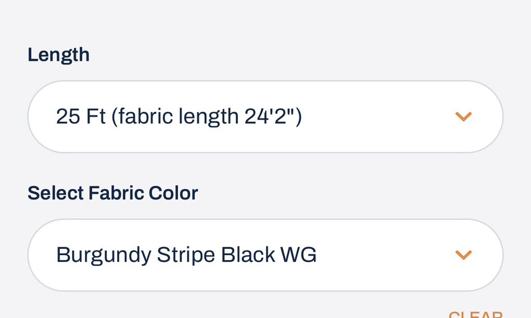This screenshot has width=531, height=318.
Task: Expand fabric color options using the down arrow
Action: [463, 255]
